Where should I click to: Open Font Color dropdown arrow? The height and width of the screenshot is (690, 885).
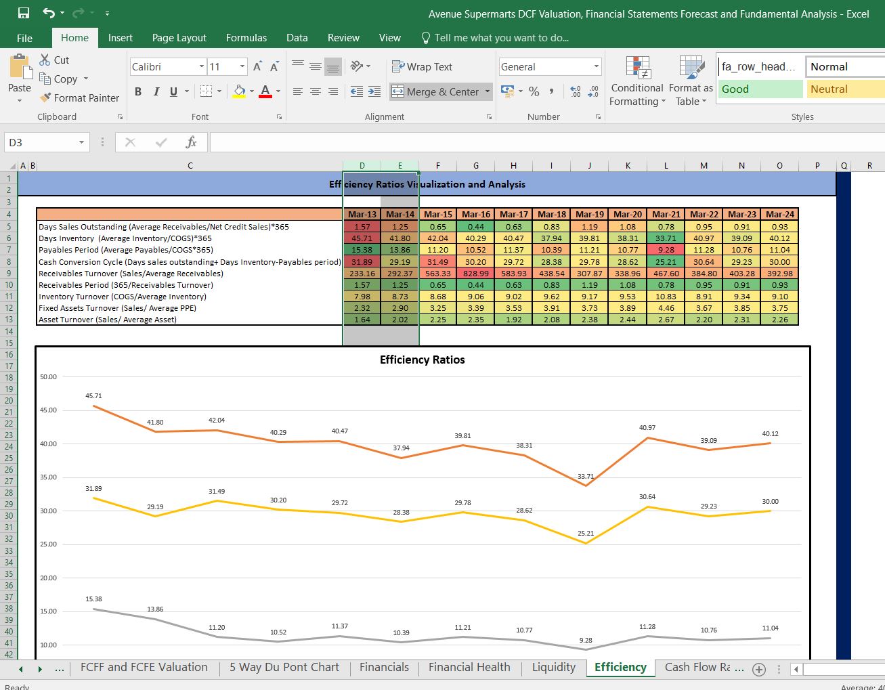(x=278, y=91)
